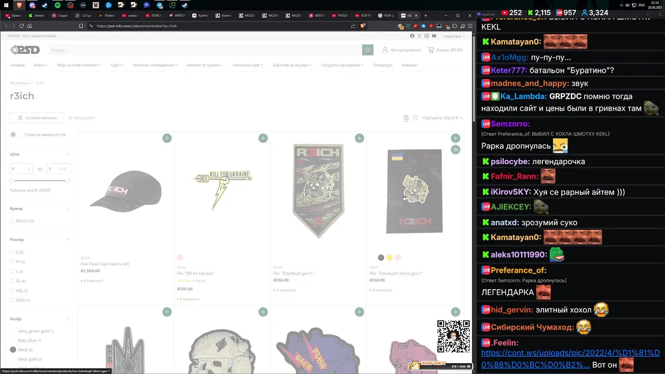Open quick view eye icon on Totenkopf+dtnvs card
The image size is (665, 374).
coord(456,150)
